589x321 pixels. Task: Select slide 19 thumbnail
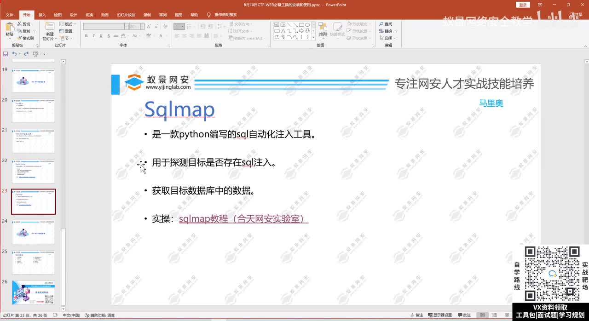pos(33,80)
